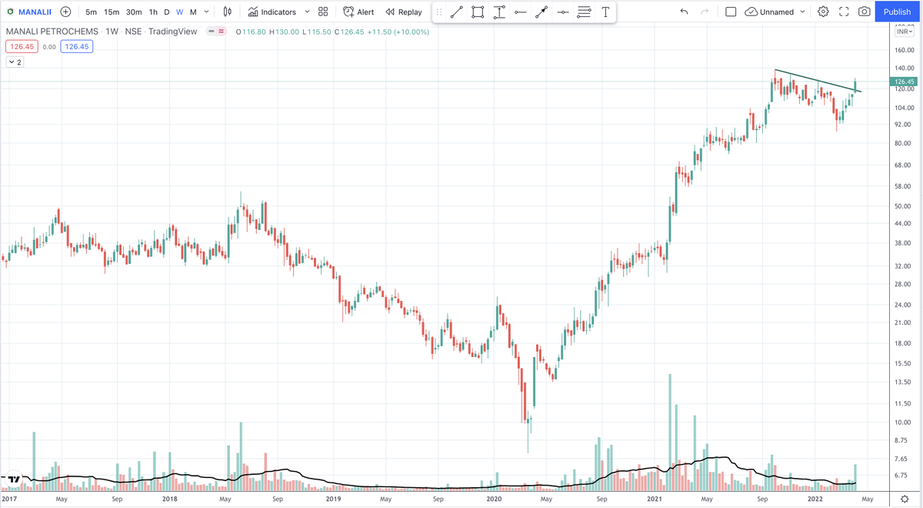Viewport: 923px width, 508px height.
Task: Click the Publish button
Action: point(897,12)
